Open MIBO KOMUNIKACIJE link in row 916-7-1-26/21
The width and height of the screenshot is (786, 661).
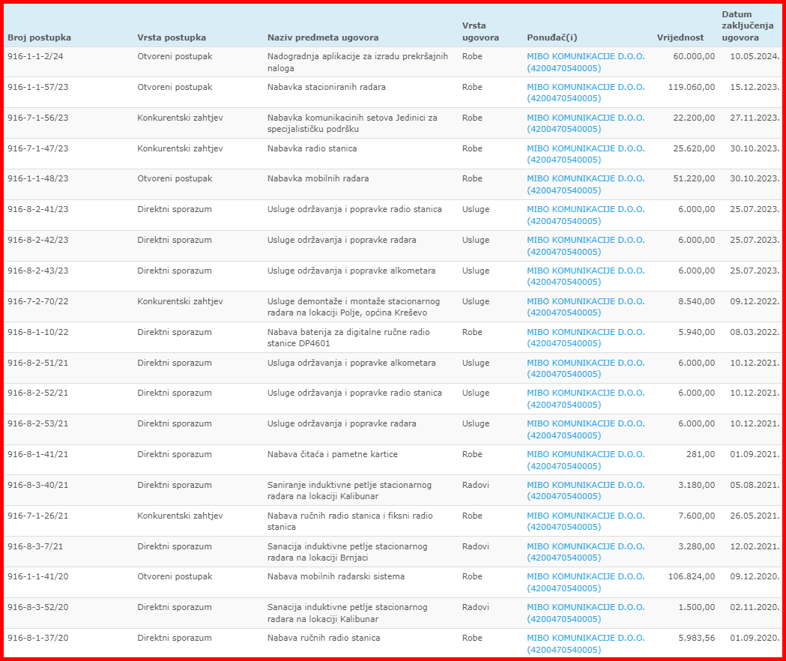click(585, 521)
